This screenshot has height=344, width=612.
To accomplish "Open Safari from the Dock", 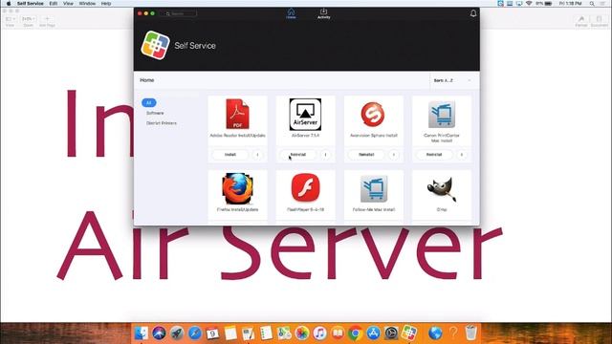I will (x=195, y=333).
